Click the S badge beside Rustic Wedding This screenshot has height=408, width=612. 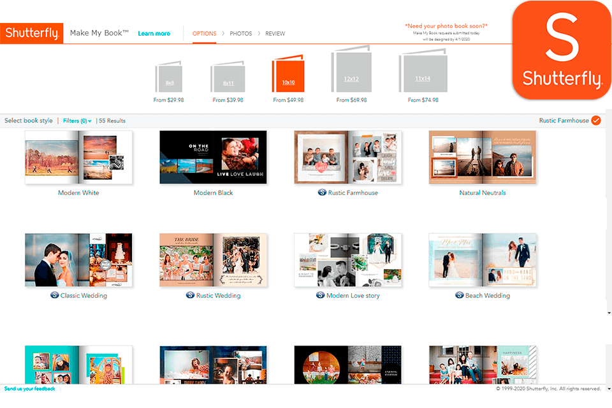point(190,295)
